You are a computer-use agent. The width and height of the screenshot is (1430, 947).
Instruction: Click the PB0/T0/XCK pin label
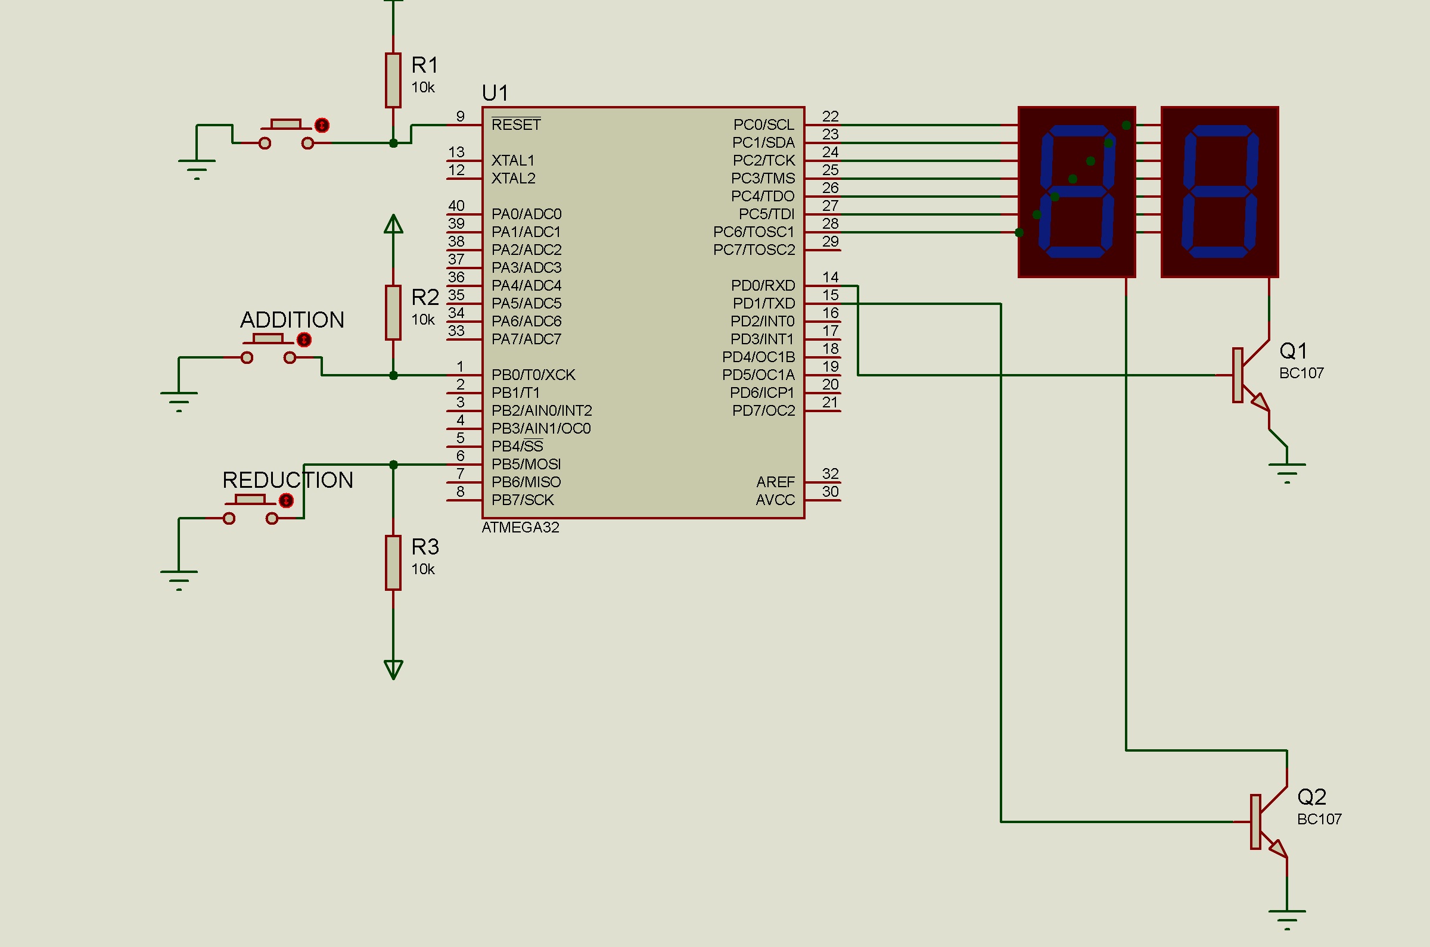(533, 375)
